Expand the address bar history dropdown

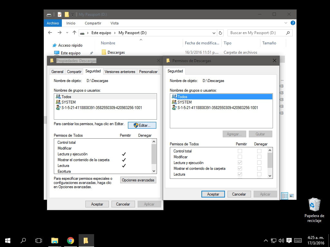(x=214, y=33)
